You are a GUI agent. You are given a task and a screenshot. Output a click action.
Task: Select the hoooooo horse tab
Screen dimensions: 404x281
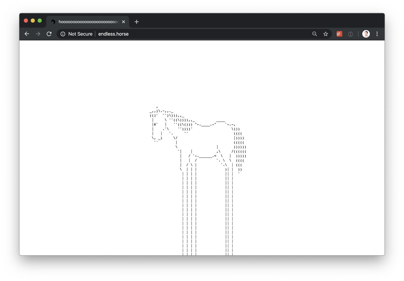88,22
